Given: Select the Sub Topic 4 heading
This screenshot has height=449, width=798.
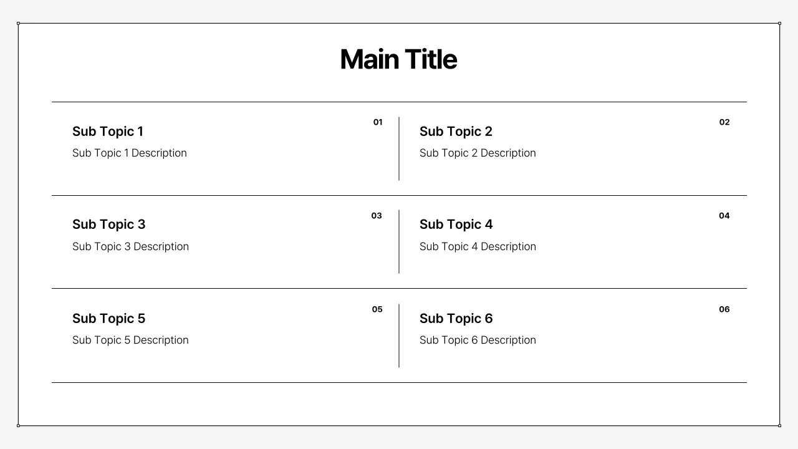Looking at the screenshot, I should pyautogui.click(x=456, y=224).
